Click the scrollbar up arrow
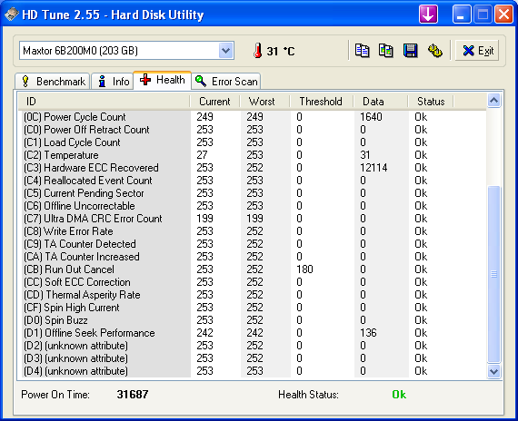Viewport: 518px width, 421px height. pos(493,101)
